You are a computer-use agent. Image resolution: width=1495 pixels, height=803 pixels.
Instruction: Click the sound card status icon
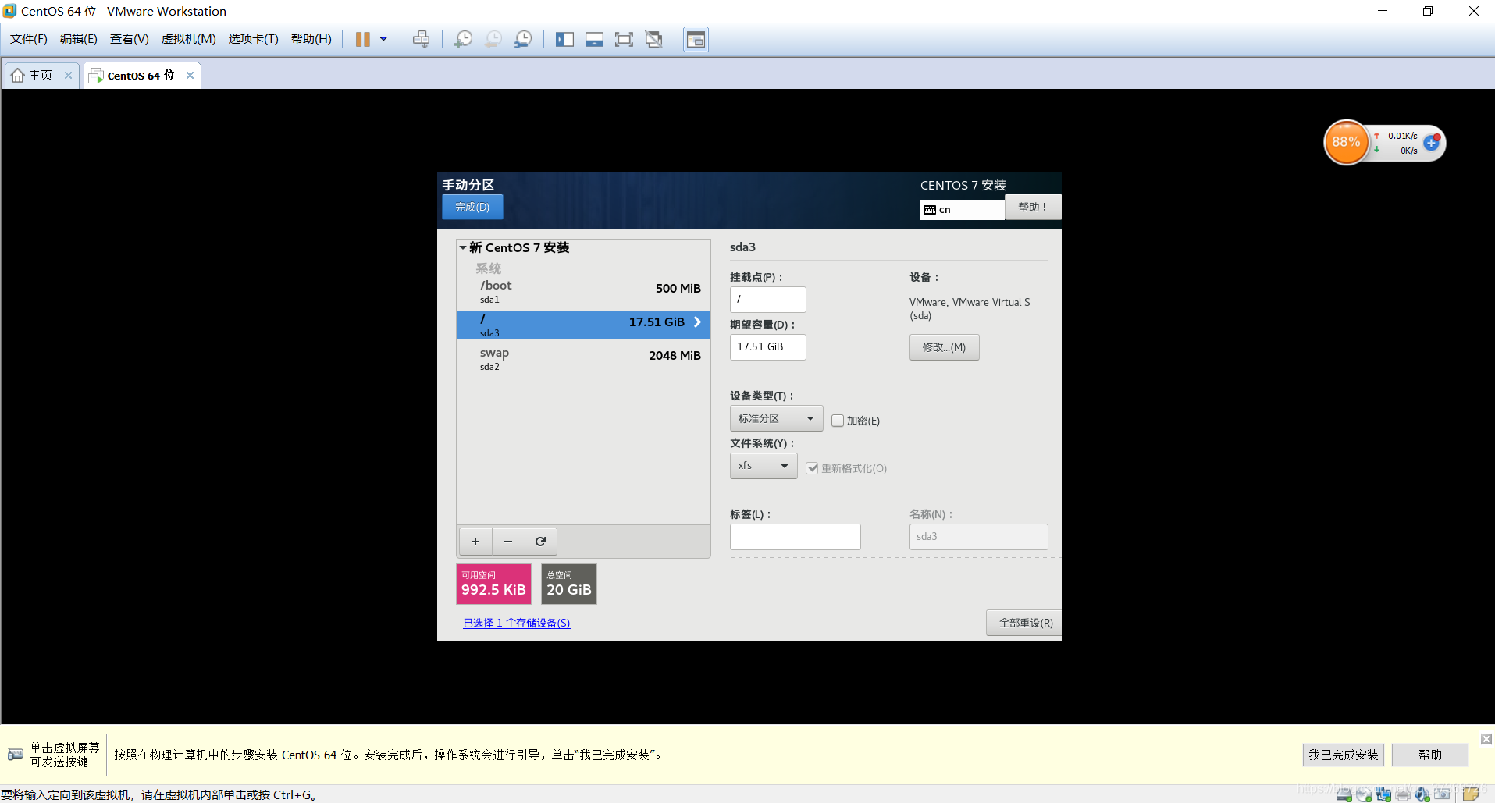click(1422, 794)
